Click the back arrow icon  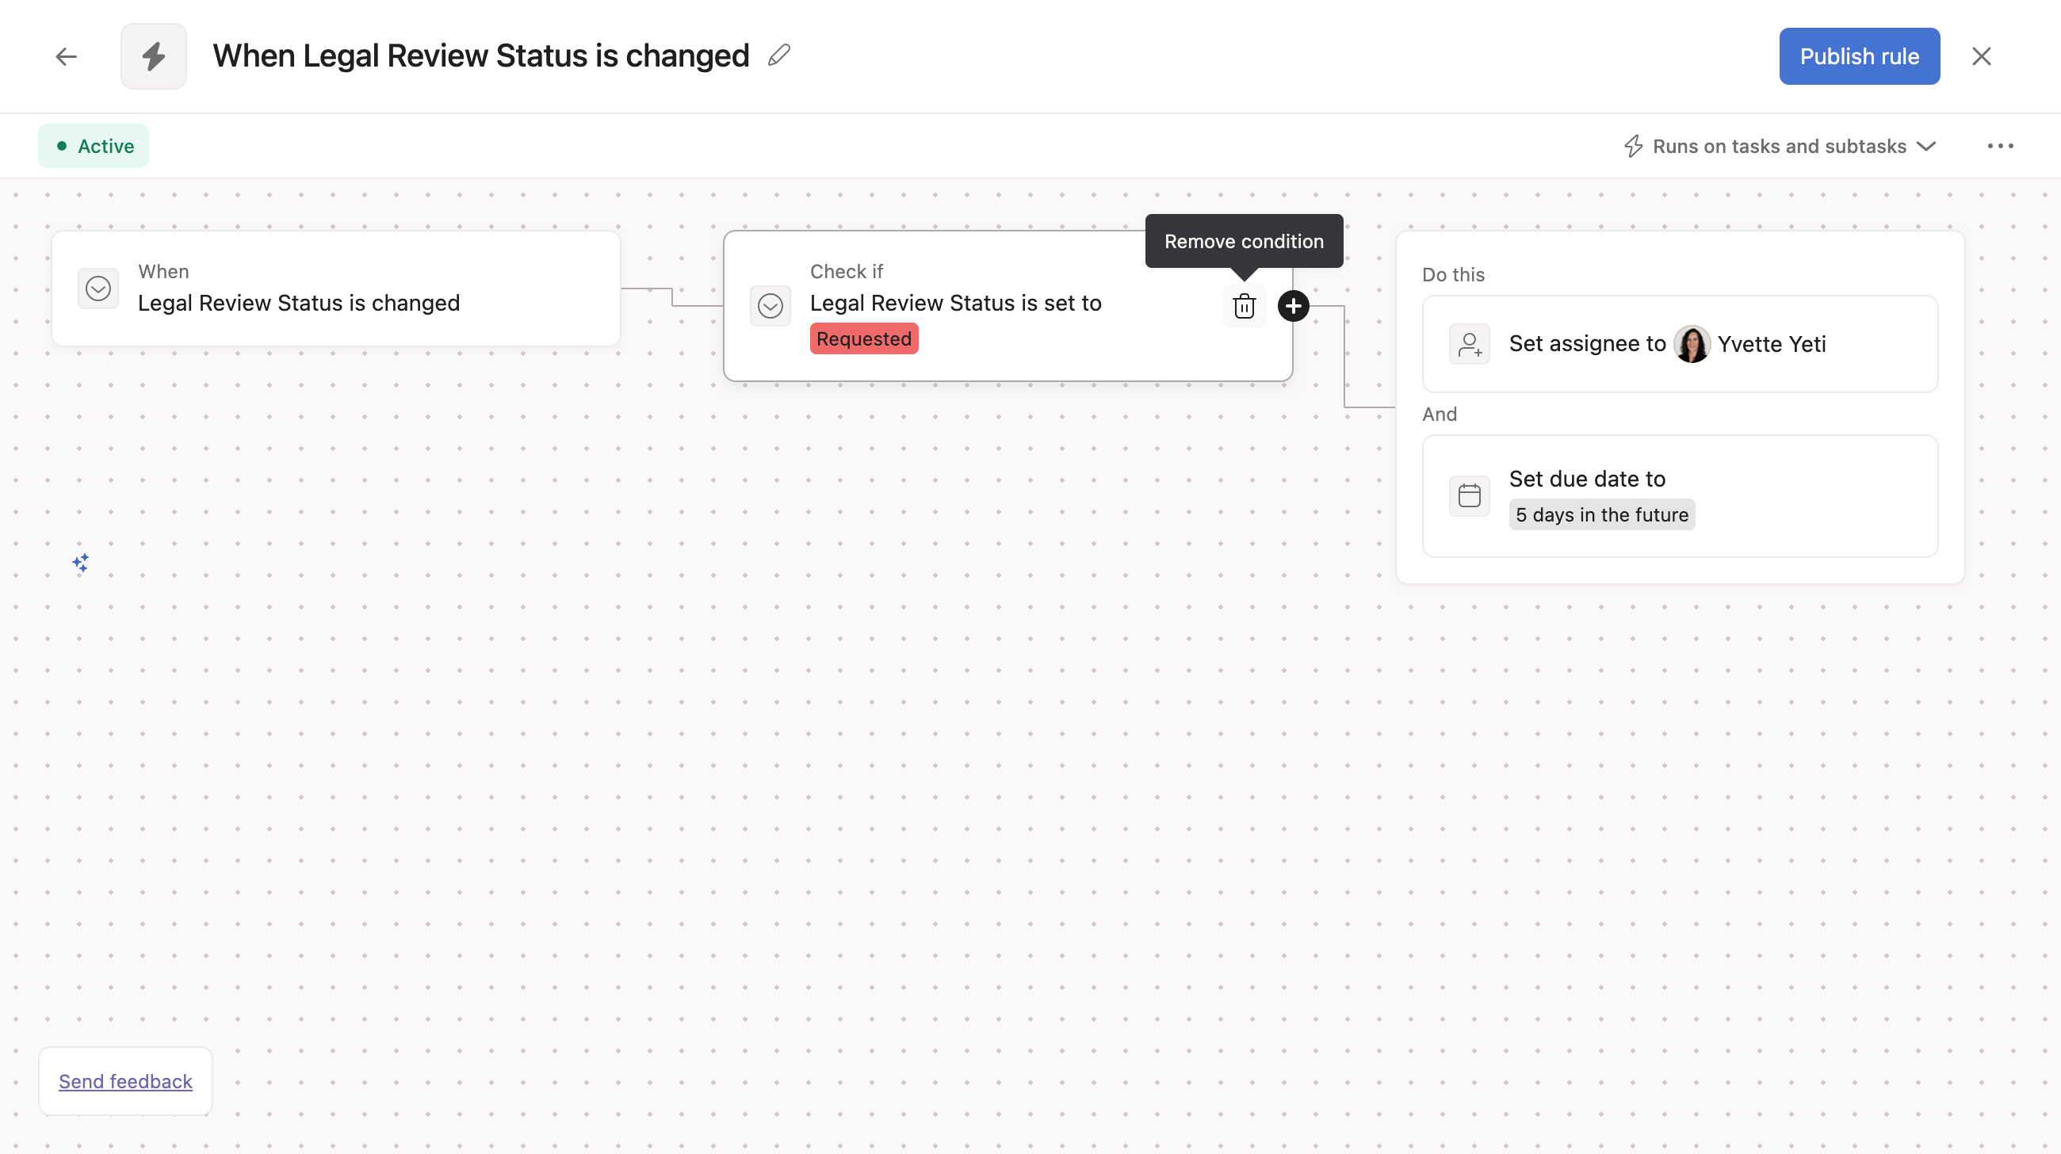pos(67,57)
